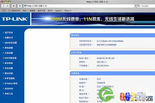155x103 pixels.
Task: Select DHCP服务器 in the sidebar
Action: pos(10,58)
